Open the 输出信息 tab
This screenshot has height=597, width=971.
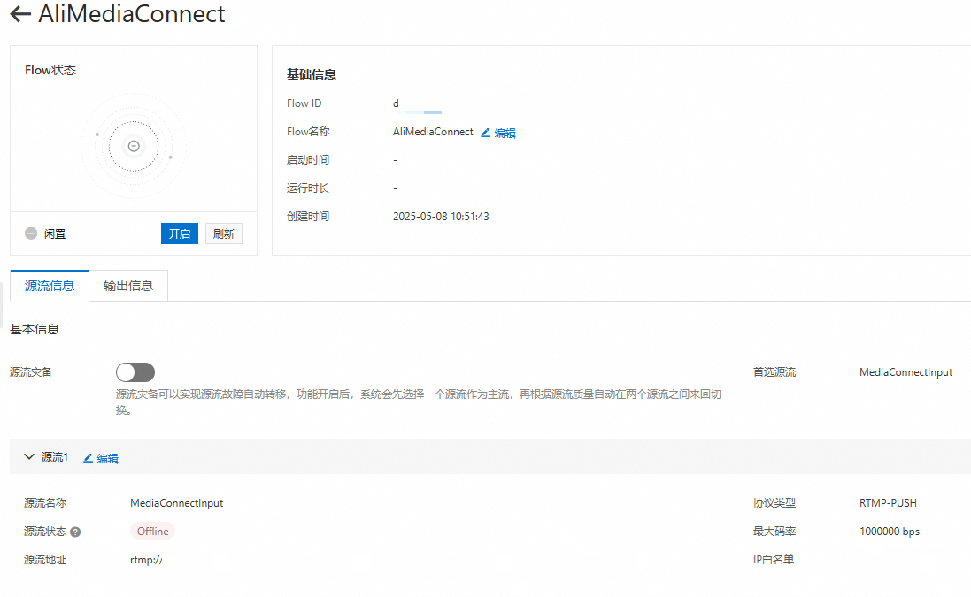coord(128,286)
